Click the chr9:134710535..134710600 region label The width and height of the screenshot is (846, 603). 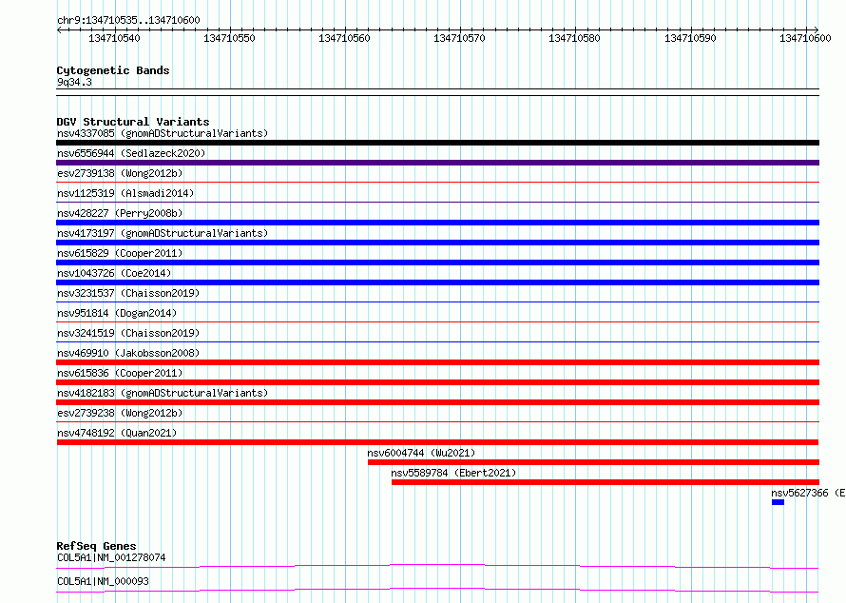[x=128, y=20]
